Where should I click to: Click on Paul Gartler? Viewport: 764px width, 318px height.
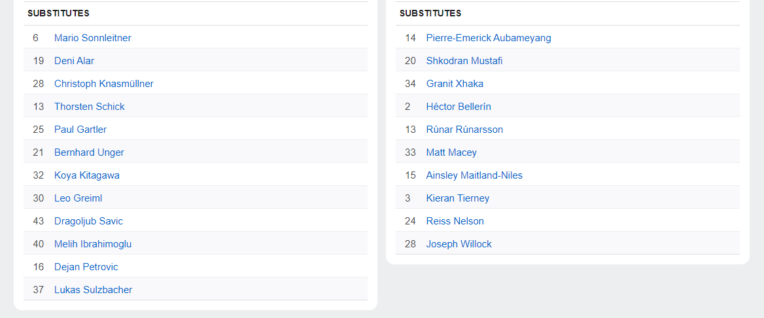coord(80,130)
